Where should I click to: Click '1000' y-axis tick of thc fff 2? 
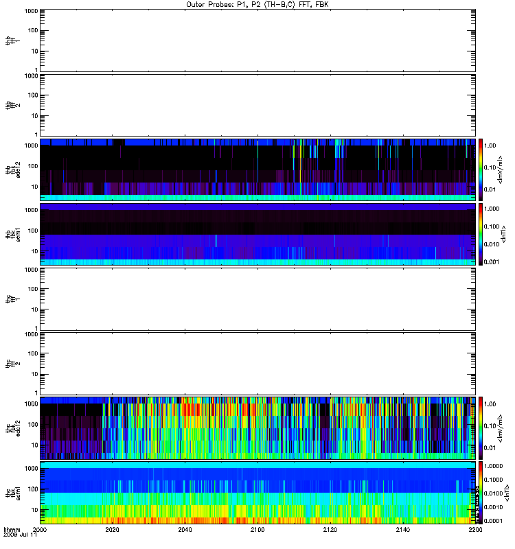coord(31,334)
